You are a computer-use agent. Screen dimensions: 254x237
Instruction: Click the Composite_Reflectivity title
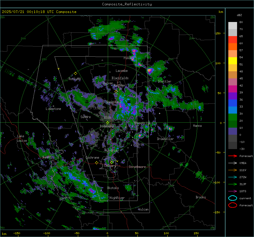click(x=127, y=4)
